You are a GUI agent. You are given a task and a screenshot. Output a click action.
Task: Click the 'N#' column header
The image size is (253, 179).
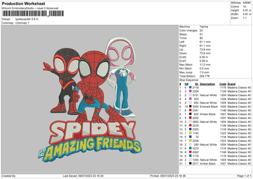186,84
